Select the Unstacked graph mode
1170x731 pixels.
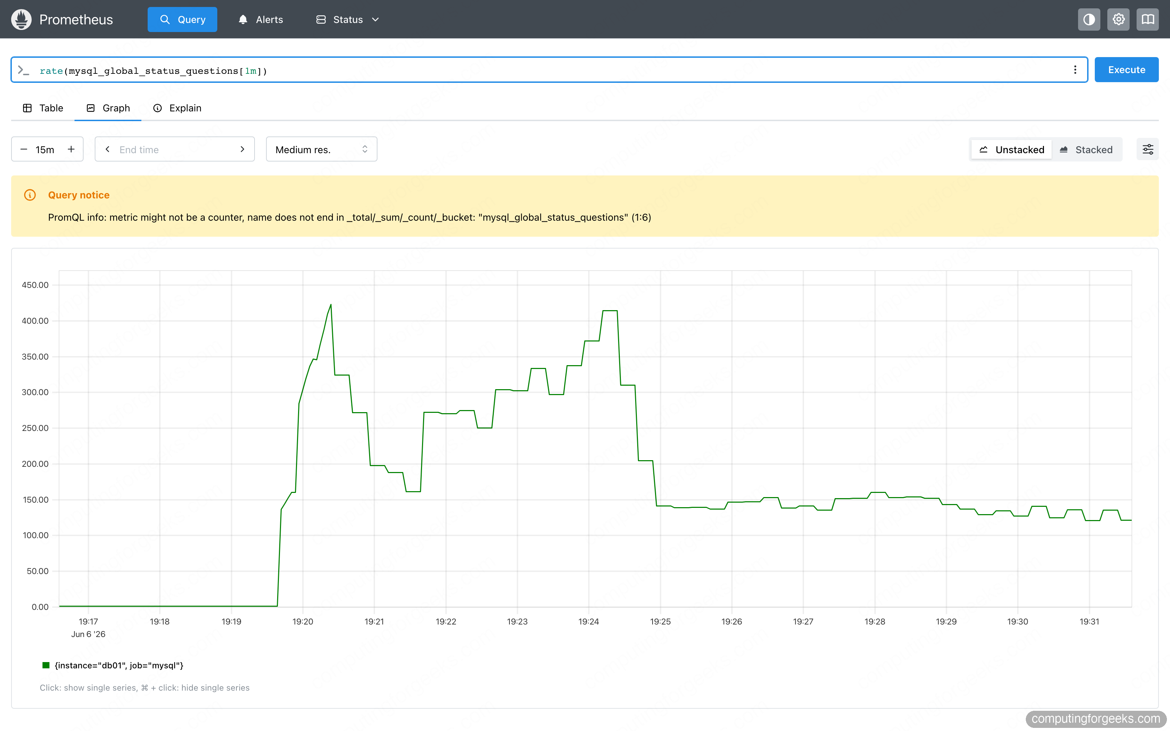click(x=1012, y=149)
